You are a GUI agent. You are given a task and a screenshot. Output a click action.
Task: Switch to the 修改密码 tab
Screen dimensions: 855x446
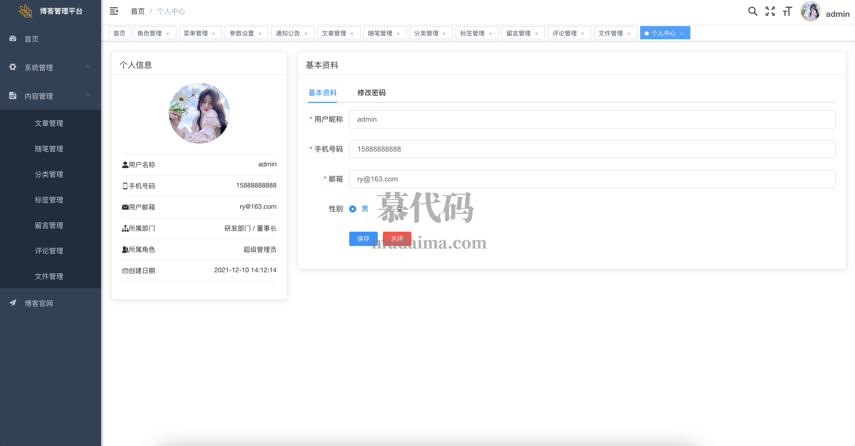click(x=371, y=93)
